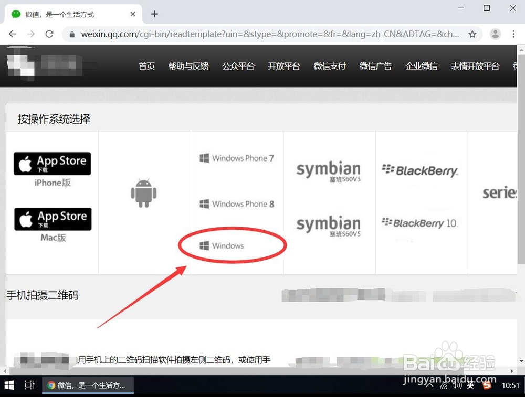Image resolution: width=525 pixels, height=397 pixels.
Task: Open the Windows Start menu
Action: tap(9, 385)
